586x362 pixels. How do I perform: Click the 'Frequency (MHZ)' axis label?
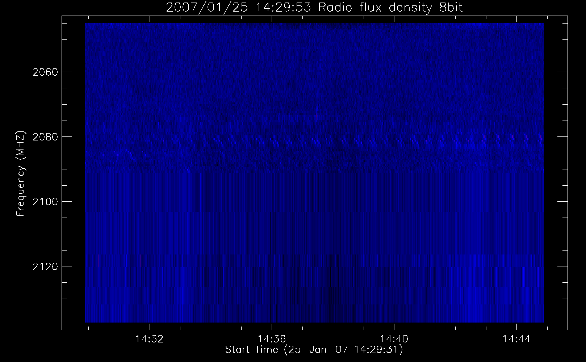click(x=21, y=174)
